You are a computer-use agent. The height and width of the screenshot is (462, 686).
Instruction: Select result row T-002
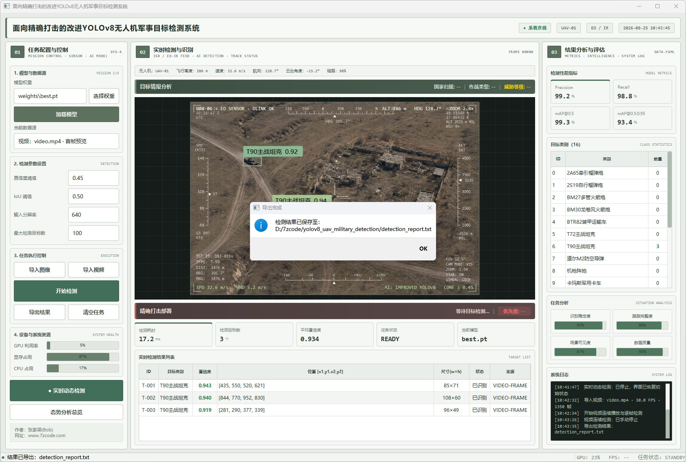coord(334,398)
